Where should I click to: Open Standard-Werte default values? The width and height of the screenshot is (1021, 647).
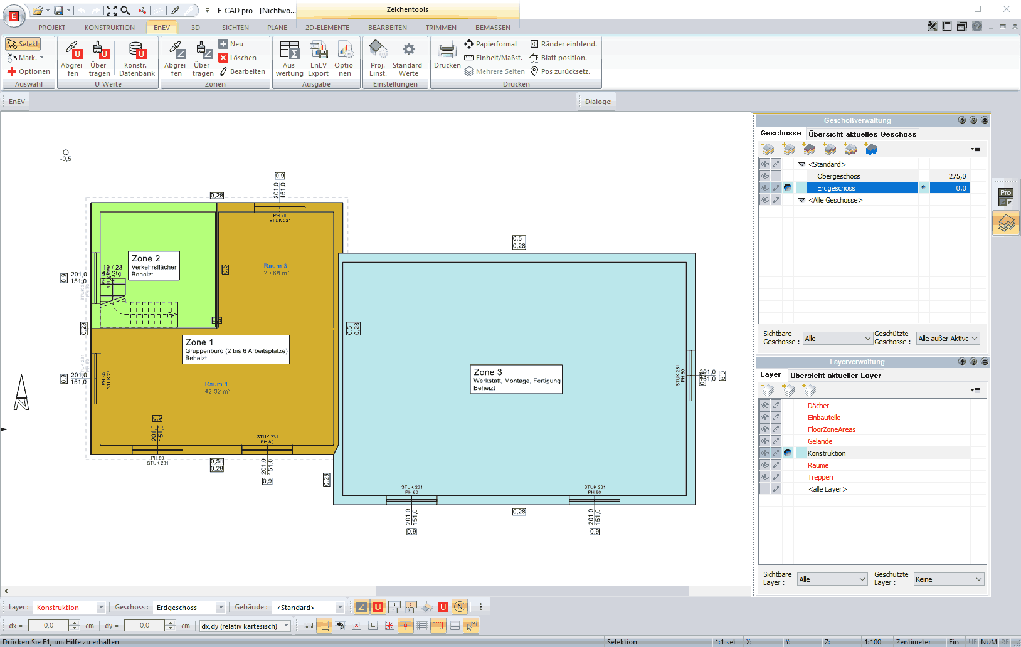408,58
